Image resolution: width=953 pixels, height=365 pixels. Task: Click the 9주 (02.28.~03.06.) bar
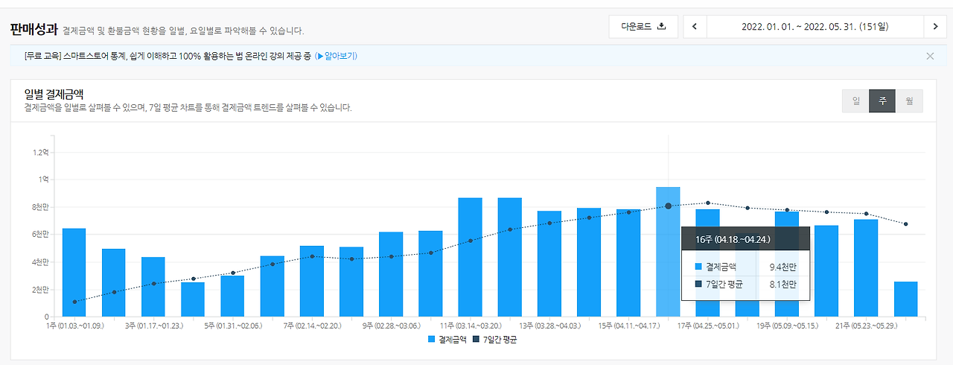[x=390, y=274]
